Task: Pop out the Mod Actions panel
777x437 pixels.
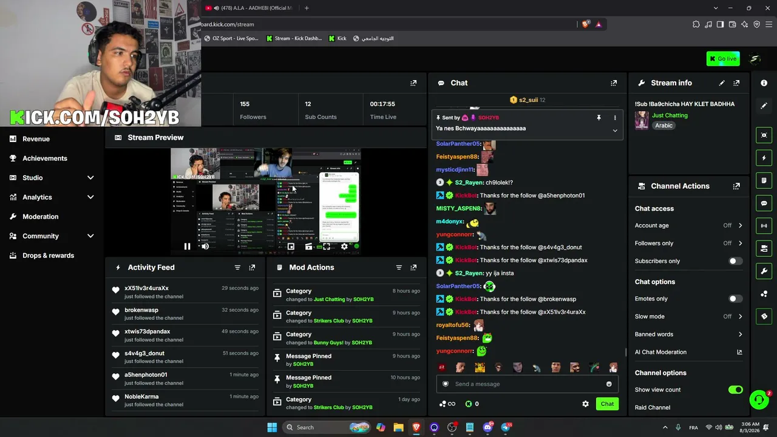Action: click(413, 268)
